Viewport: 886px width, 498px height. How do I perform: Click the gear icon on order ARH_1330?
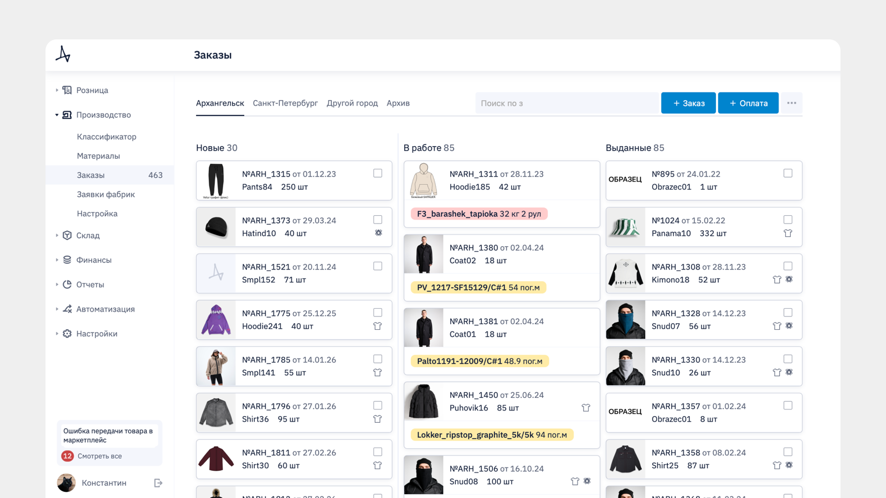789,372
